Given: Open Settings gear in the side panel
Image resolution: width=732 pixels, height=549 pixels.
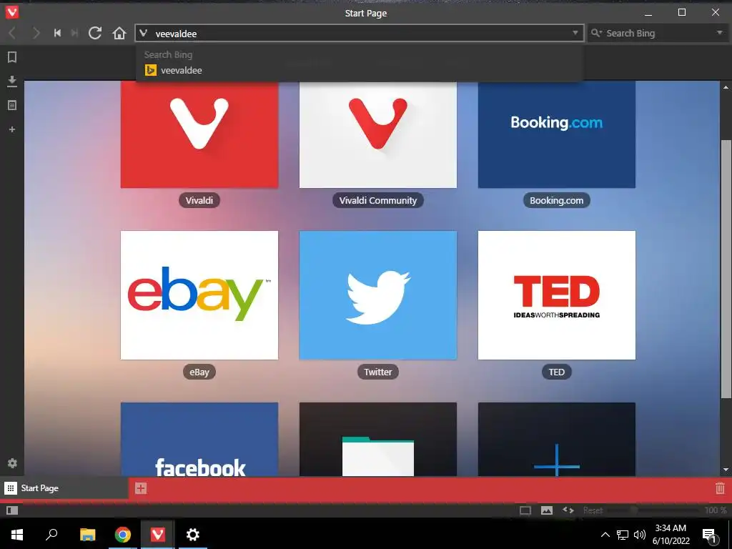Looking at the screenshot, I should pyautogui.click(x=12, y=463).
